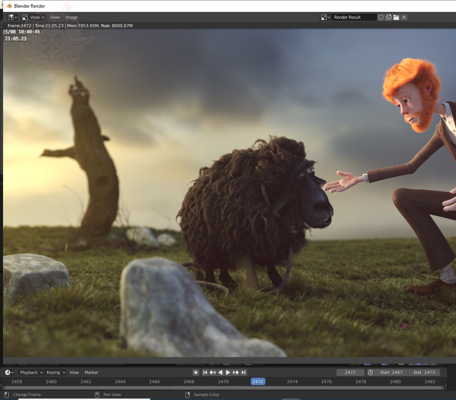Open the Keying dropdown

click(x=56, y=372)
